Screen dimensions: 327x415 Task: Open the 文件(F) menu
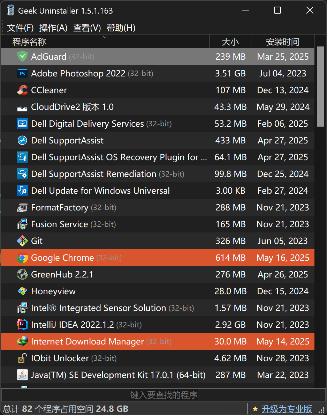pyautogui.click(x=20, y=28)
